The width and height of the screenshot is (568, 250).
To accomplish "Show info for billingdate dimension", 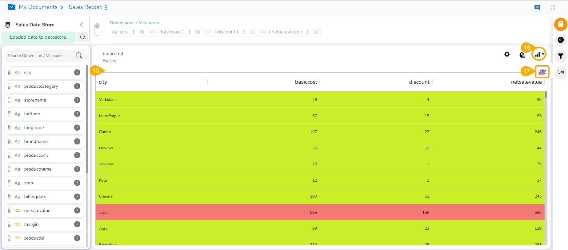I will [77, 197].
